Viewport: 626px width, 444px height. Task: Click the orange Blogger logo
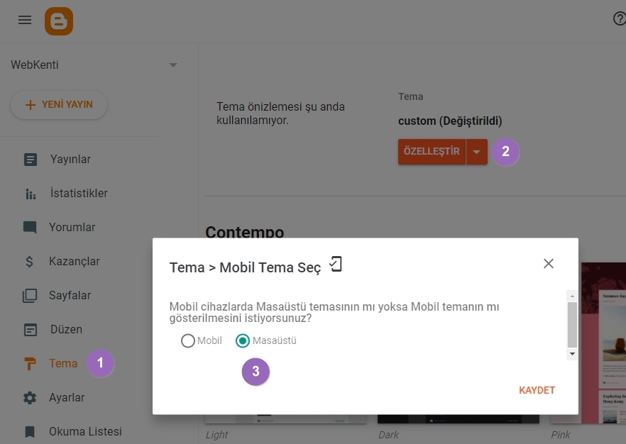58,21
